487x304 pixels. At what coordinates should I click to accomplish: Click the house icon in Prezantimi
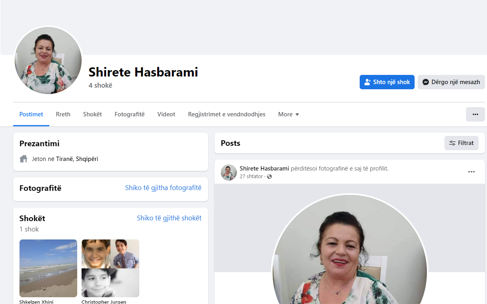coord(23,159)
